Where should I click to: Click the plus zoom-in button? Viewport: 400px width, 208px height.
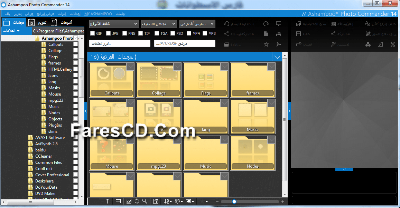point(282,201)
